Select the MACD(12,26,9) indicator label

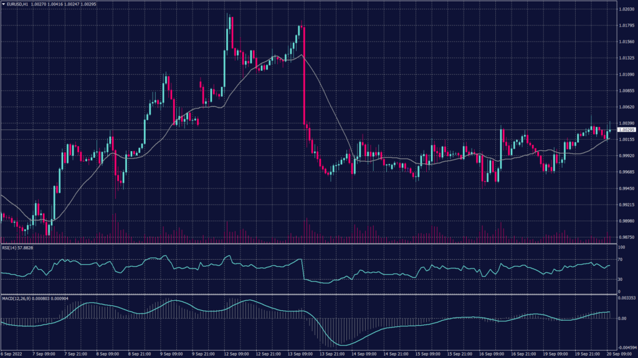[15, 298]
